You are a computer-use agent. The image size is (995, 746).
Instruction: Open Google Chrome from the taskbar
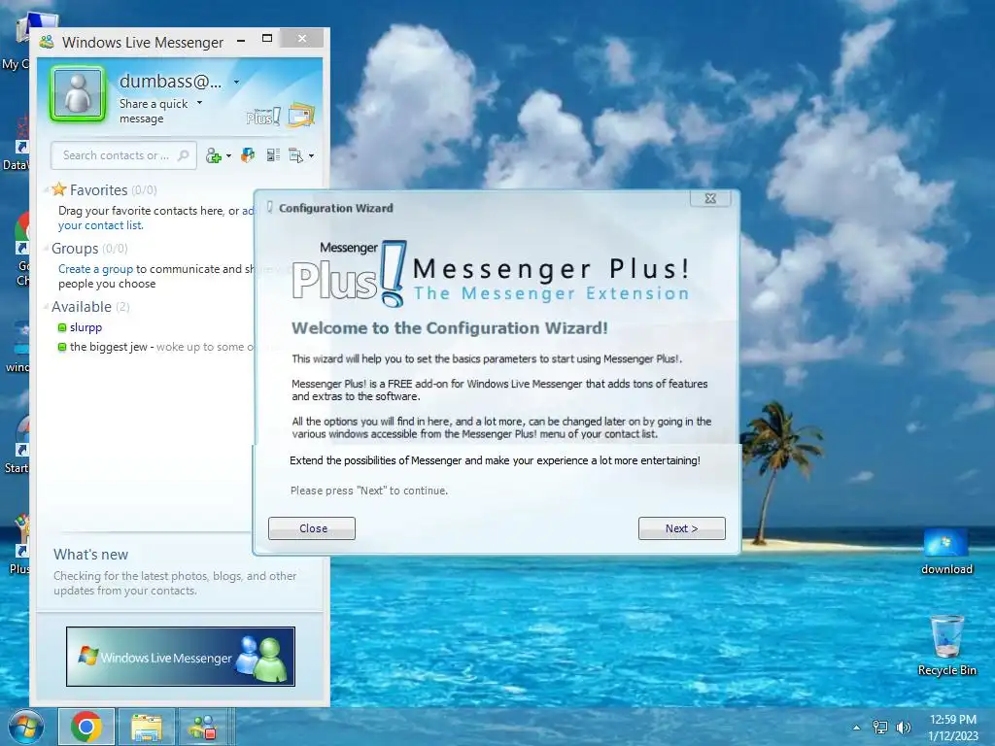86,727
